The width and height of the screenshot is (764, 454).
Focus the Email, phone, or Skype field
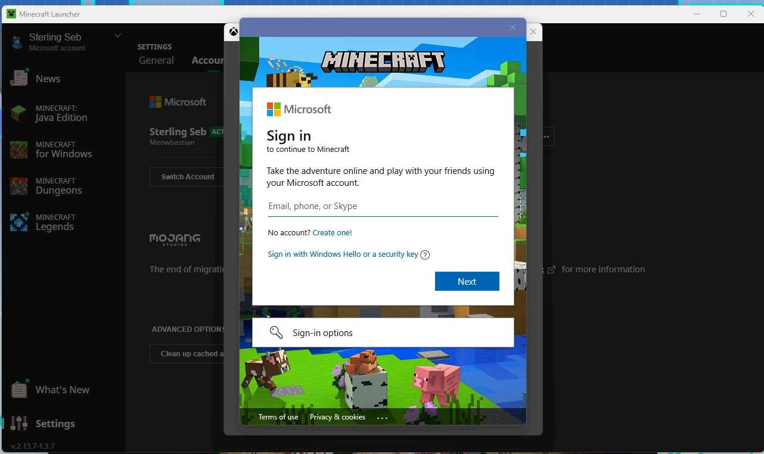(383, 206)
